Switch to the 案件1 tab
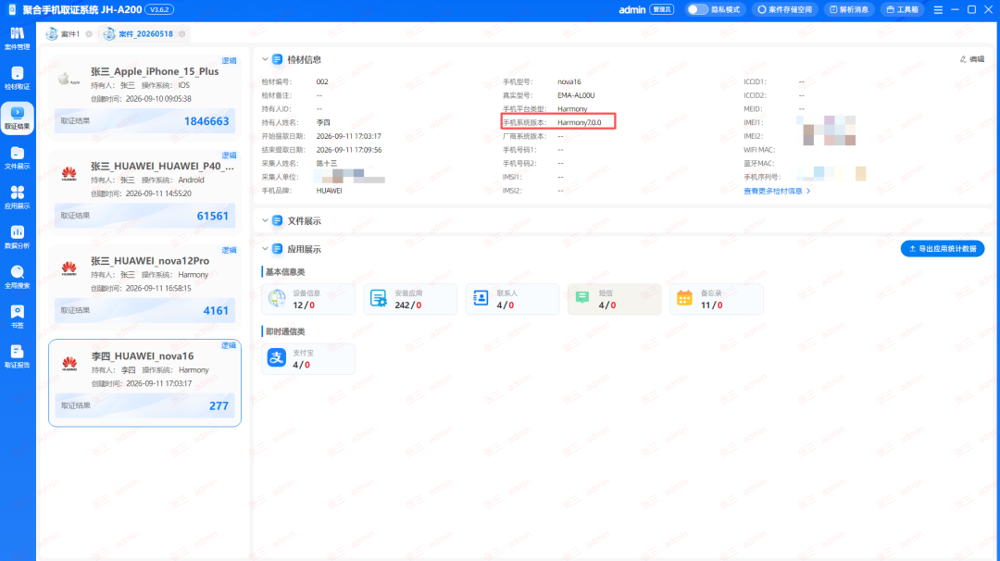Image resolution: width=1000 pixels, height=561 pixels. 64,33
